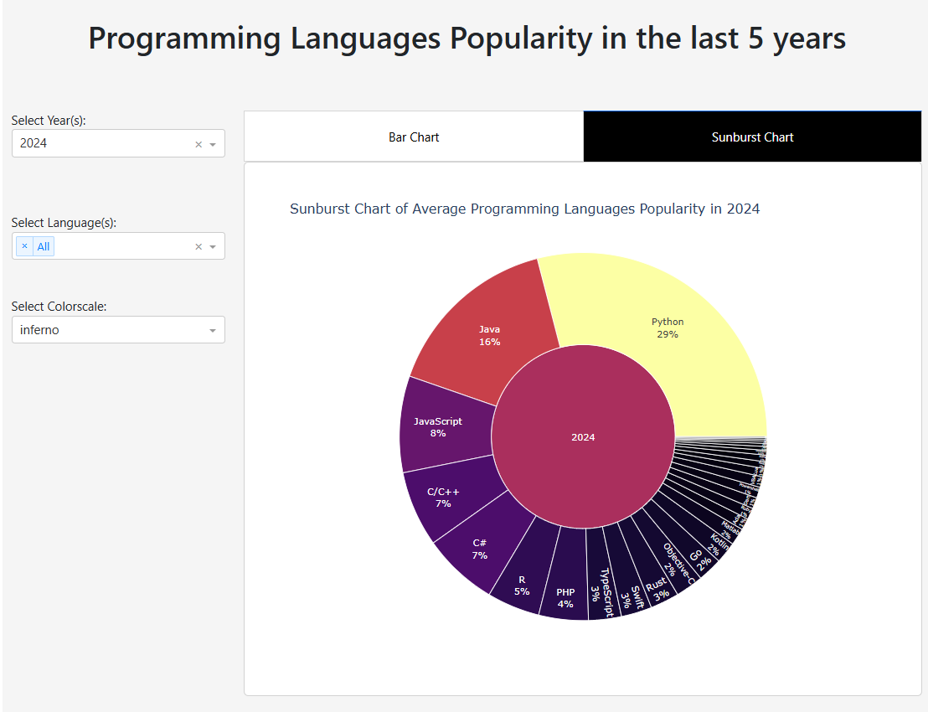Remove the All language tag

24,246
